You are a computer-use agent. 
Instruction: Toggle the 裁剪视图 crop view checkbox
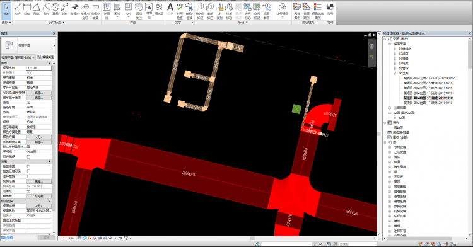[x=28, y=166]
